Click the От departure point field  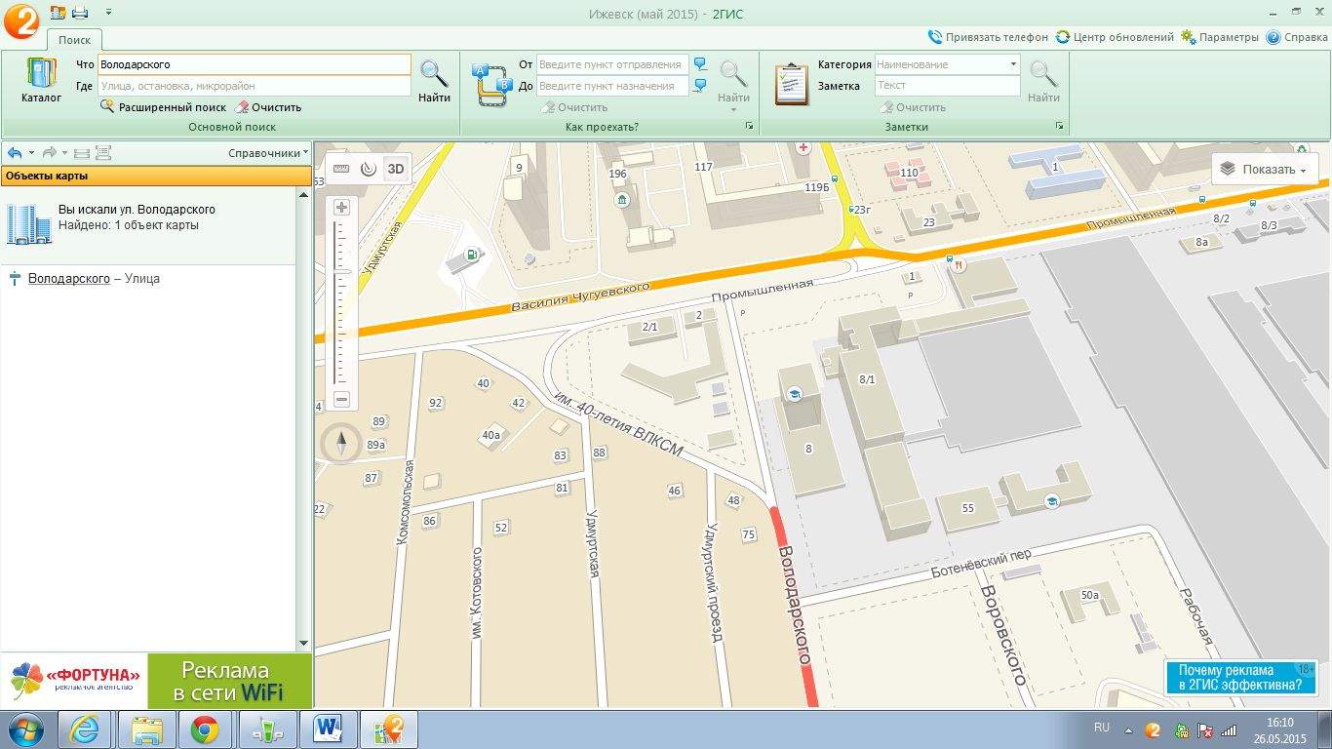(x=612, y=64)
